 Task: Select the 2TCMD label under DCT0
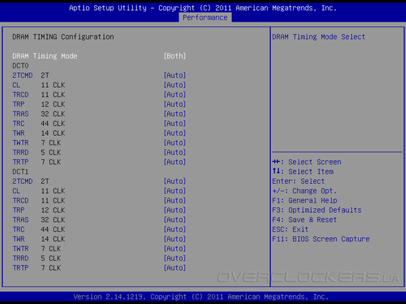[22, 75]
